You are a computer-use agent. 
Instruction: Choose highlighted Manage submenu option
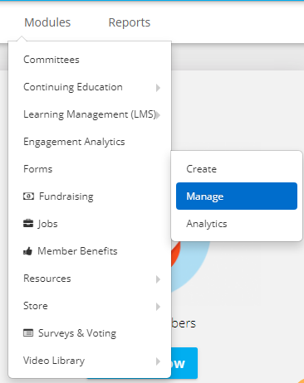coord(237,196)
